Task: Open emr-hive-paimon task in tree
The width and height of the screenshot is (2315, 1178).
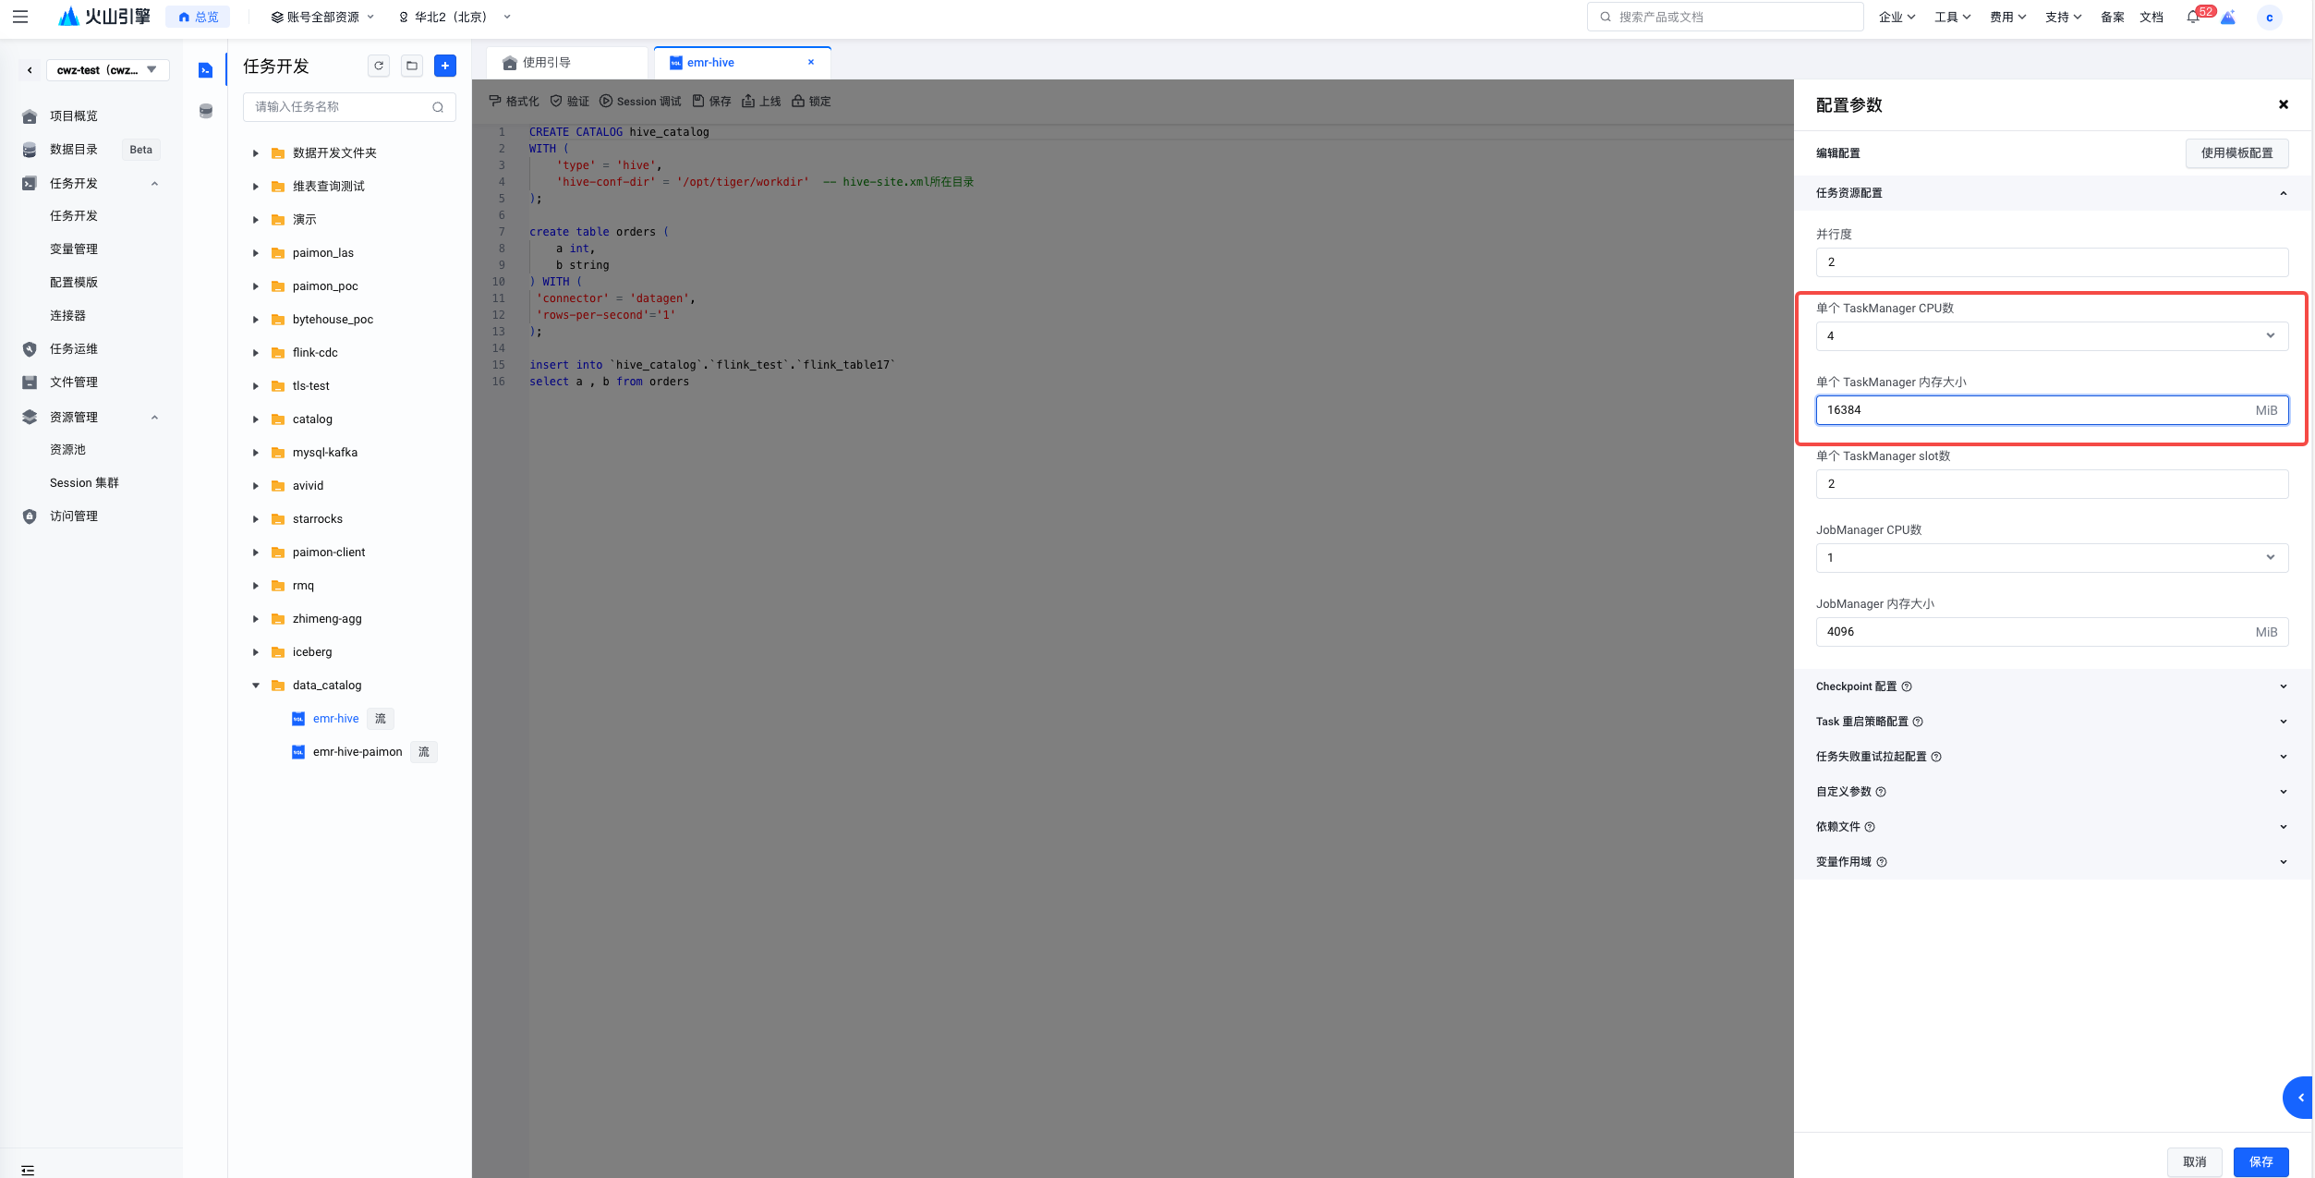Action: click(358, 752)
